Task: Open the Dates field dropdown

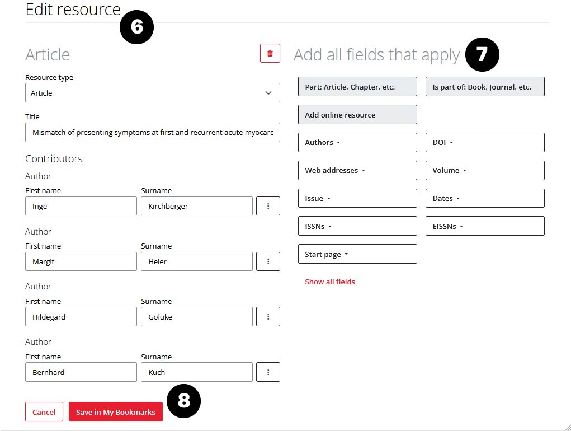Action: point(485,199)
